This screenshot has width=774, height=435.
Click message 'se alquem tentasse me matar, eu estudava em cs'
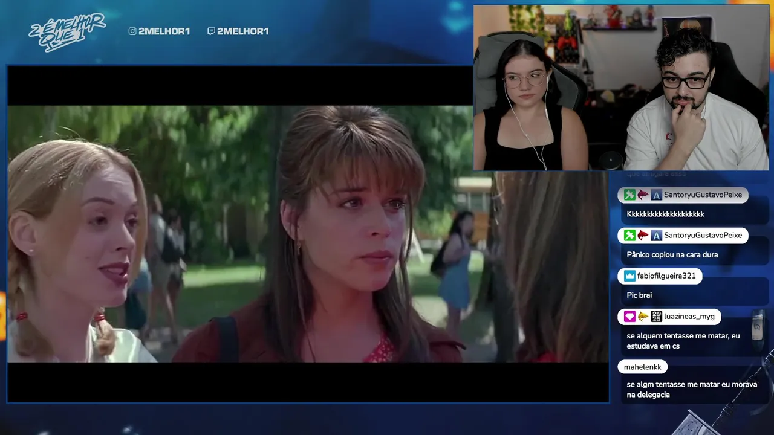point(683,341)
